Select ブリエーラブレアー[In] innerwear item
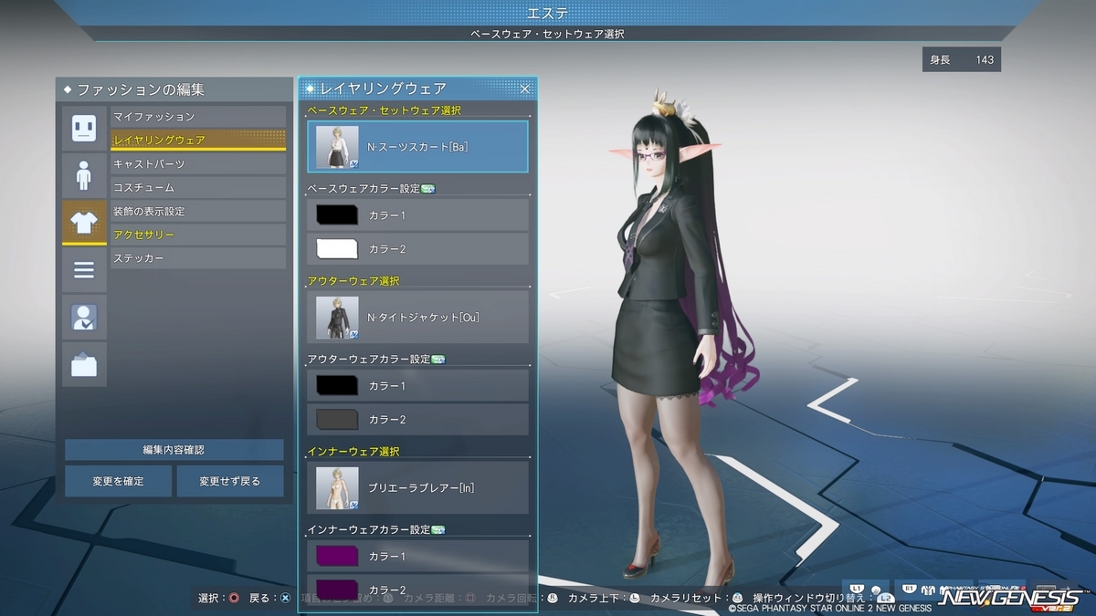Viewport: 1096px width, 616px height. [417, 487]
